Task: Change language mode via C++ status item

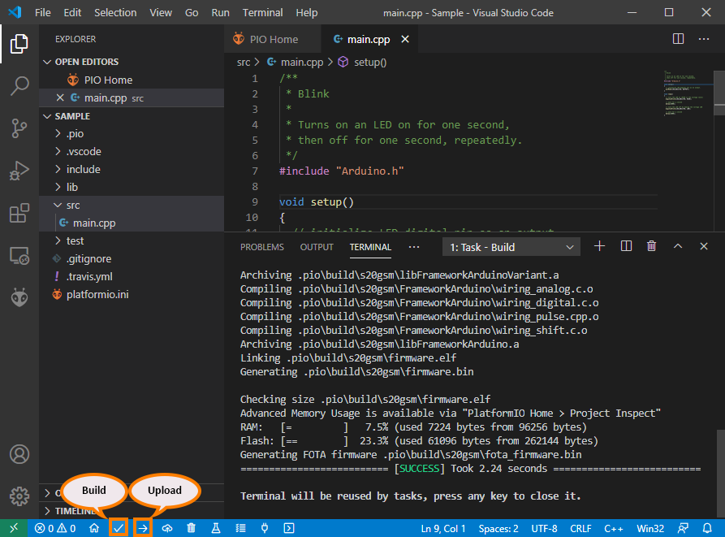Action: click(x=613, y=528)
